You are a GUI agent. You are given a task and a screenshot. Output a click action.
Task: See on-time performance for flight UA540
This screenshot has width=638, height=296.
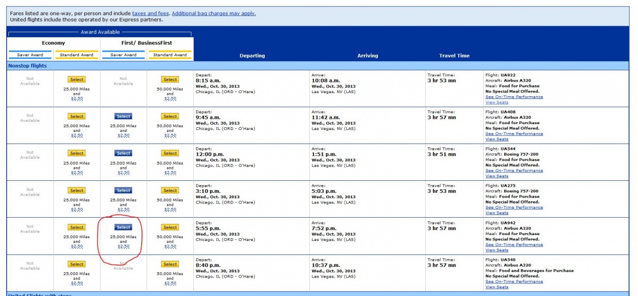[514, 282]
